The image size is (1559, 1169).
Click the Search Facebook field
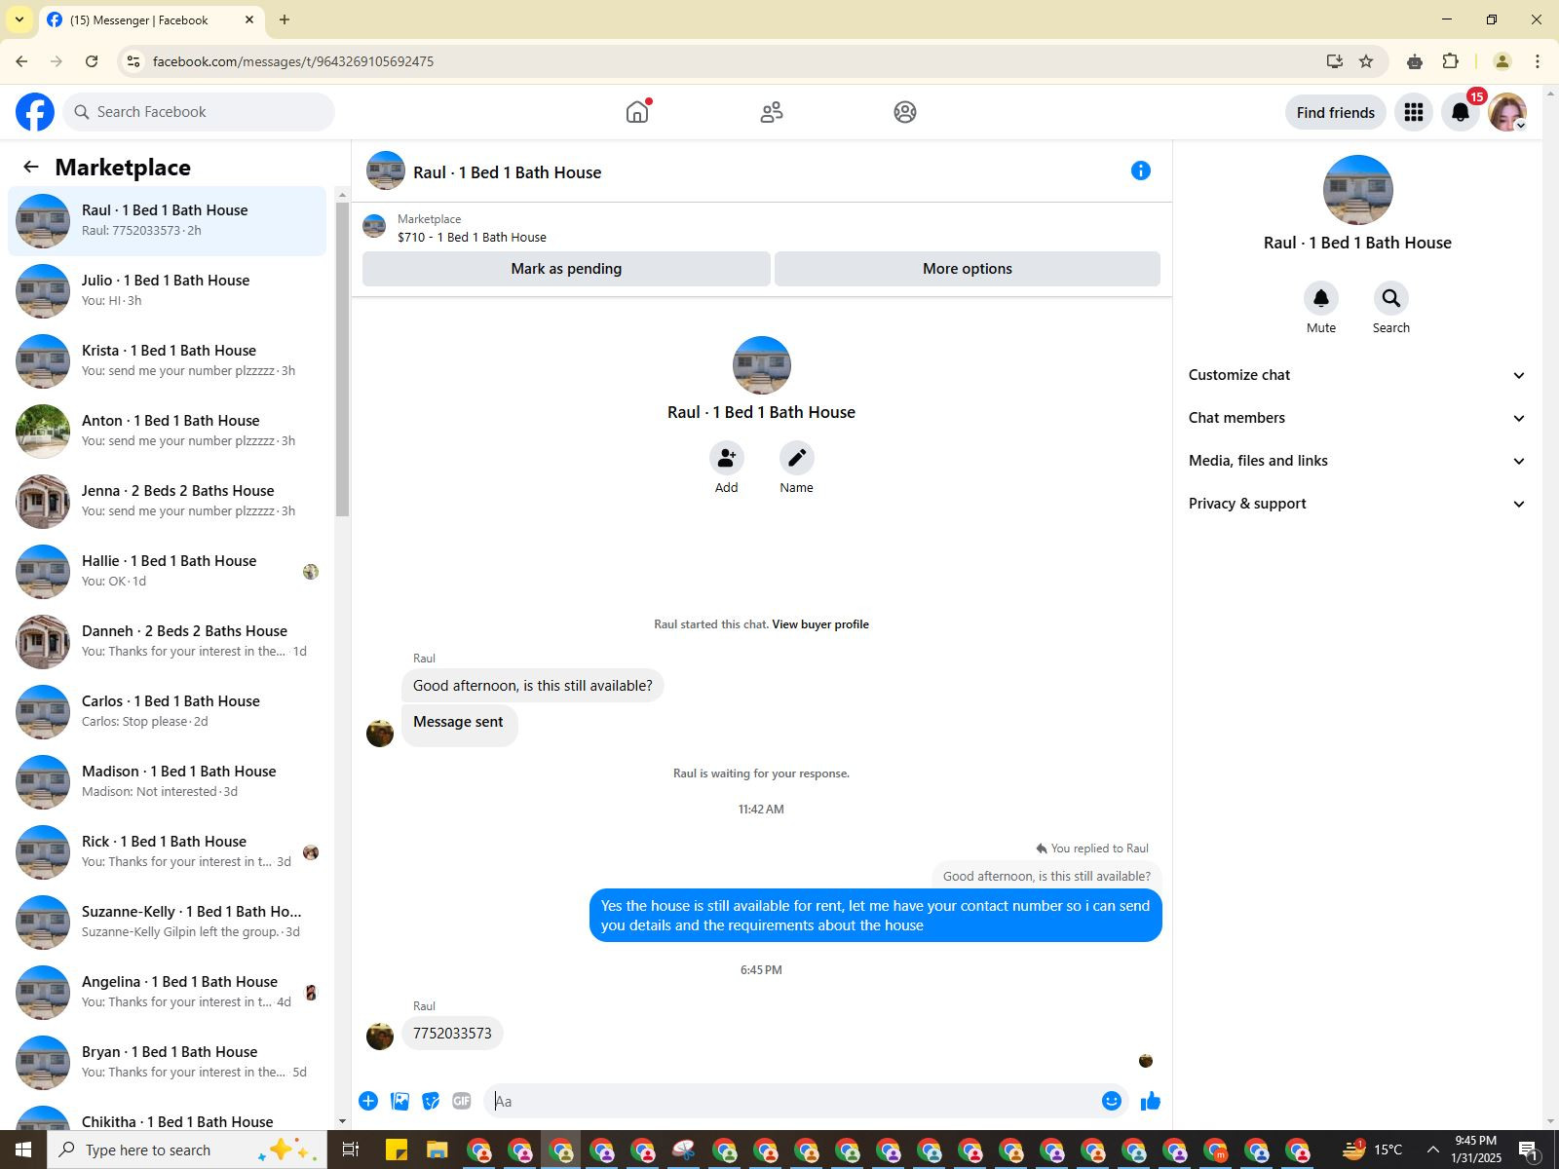199,112
